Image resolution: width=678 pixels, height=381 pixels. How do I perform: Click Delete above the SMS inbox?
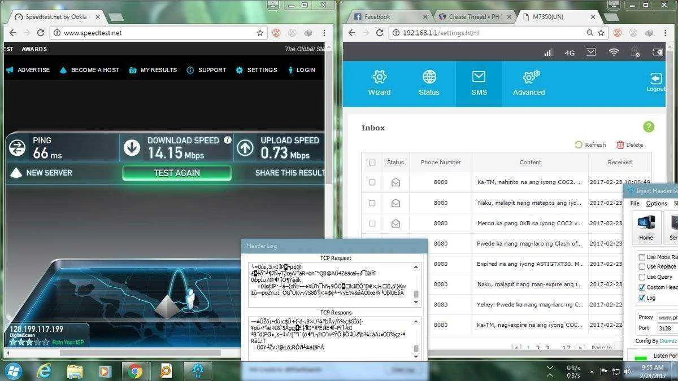[x=630, y=145]
